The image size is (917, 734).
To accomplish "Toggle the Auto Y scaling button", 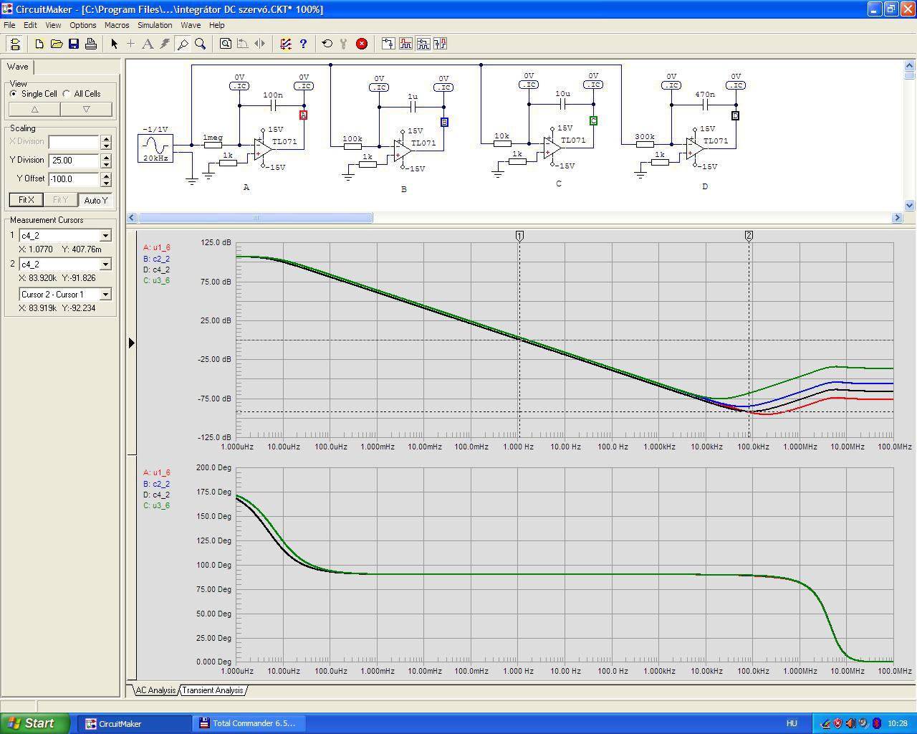I will click(x=95, y=200).
